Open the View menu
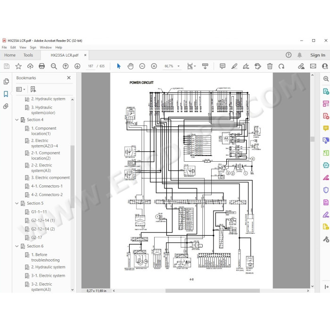The height and width of the screenshot is (330, 330). (23, 47)
